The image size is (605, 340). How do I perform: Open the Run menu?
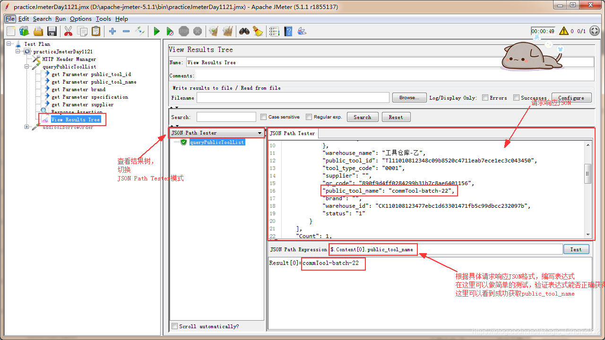pos(60,19)
